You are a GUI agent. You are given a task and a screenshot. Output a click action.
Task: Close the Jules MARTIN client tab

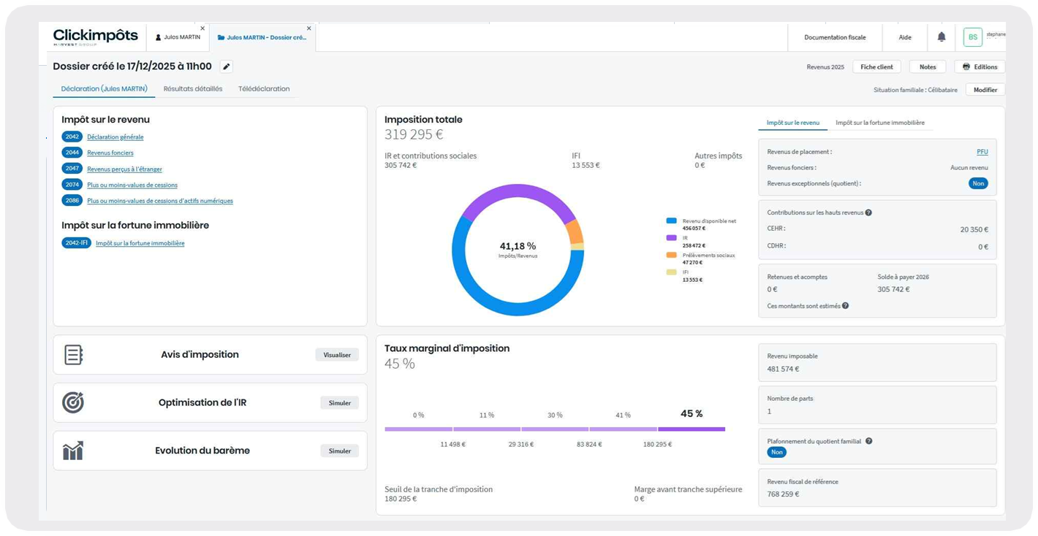pos(202,28)
